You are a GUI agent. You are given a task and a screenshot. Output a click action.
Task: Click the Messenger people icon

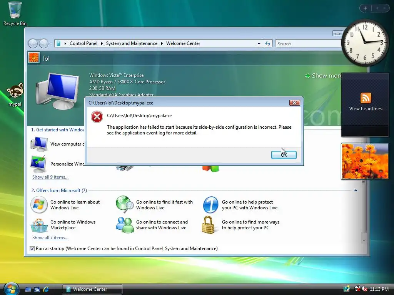125,225
